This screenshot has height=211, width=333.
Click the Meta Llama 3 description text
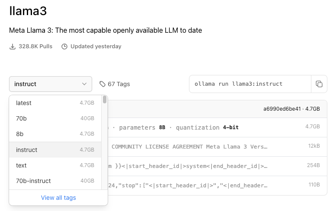coord(106,31)
